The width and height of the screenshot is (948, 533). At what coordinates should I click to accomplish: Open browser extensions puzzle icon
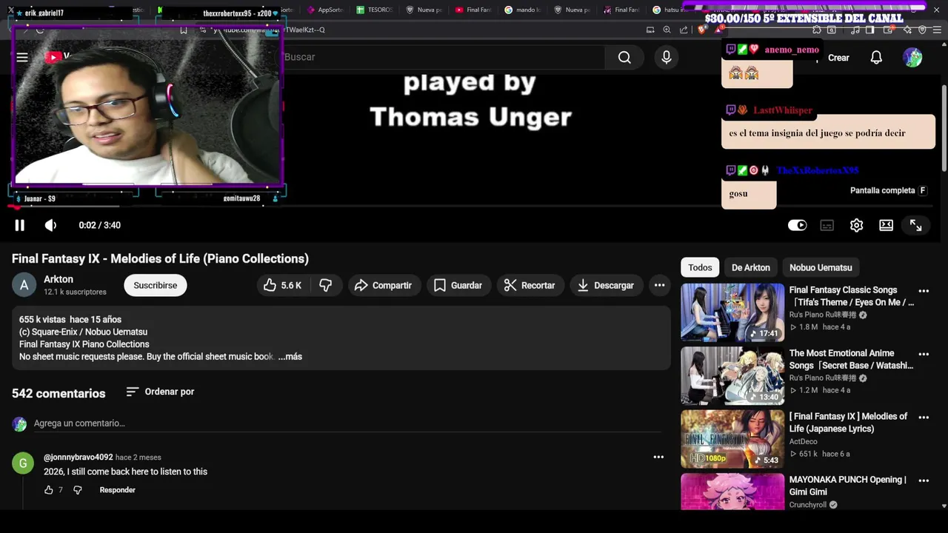tap(816, 30)
